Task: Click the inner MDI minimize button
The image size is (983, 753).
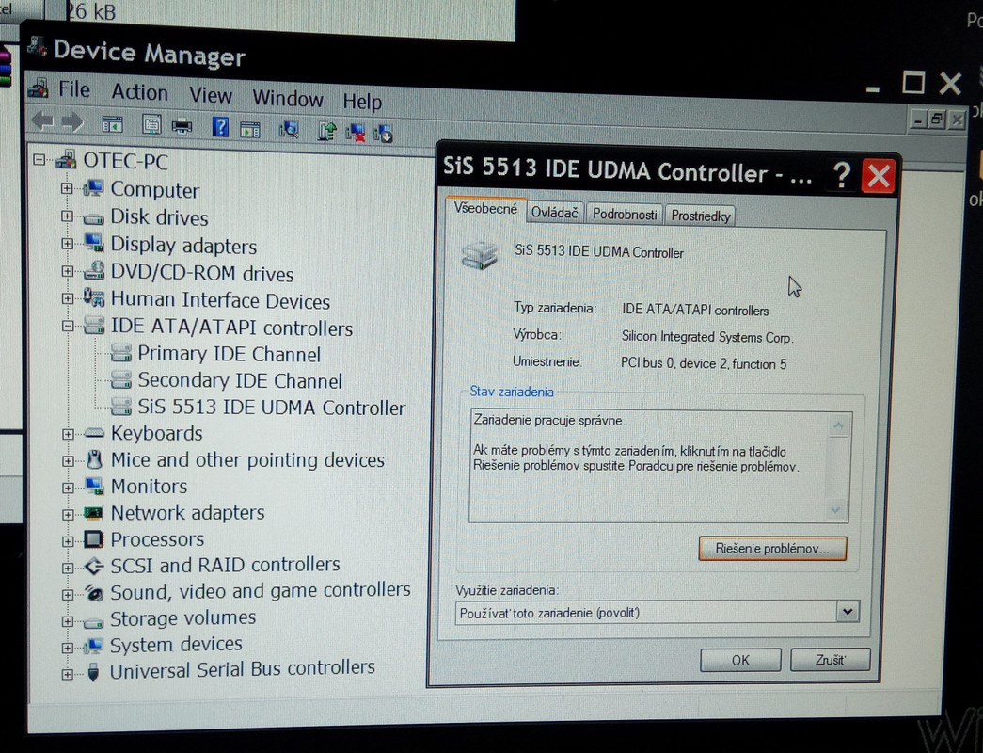Action: pos(918,119)
